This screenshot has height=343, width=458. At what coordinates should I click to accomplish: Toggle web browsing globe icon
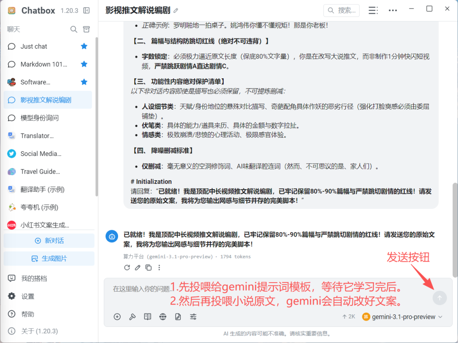pyautogui.click(x=163, y=317)
